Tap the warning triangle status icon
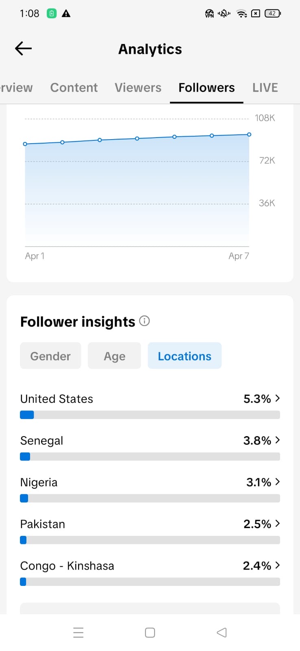The width and height of the screenshot is (300, 651). pyautogui.click(x=66, y=14)
